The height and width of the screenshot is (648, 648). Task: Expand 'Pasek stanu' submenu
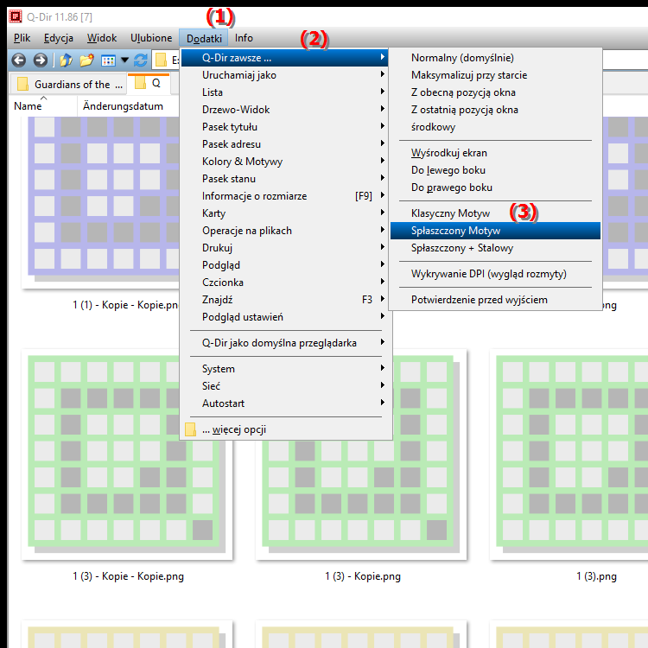tap(284, 179)
